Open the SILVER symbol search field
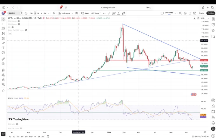Viewport: 216px width, 139px height. tap(13, 13)
